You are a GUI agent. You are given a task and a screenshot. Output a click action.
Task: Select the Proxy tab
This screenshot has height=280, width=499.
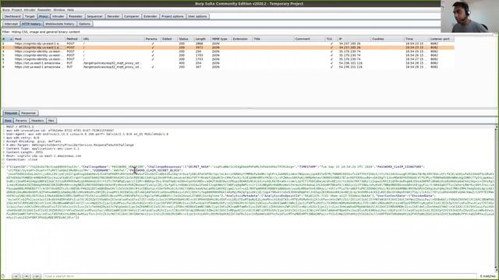[44, 16]
